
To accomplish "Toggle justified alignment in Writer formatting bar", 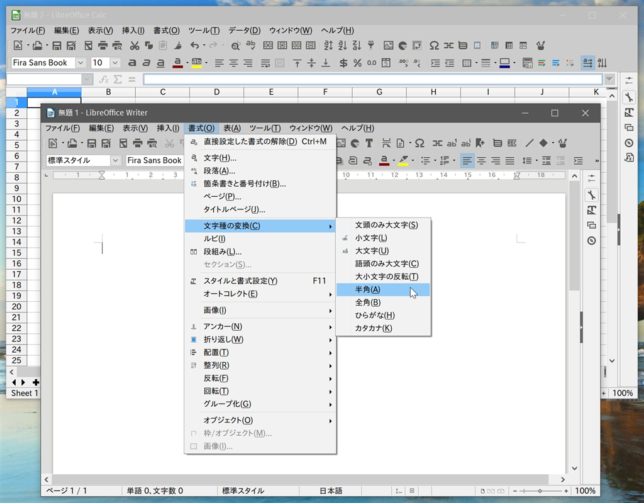I will pyautogui.click(x=510, y=160).
